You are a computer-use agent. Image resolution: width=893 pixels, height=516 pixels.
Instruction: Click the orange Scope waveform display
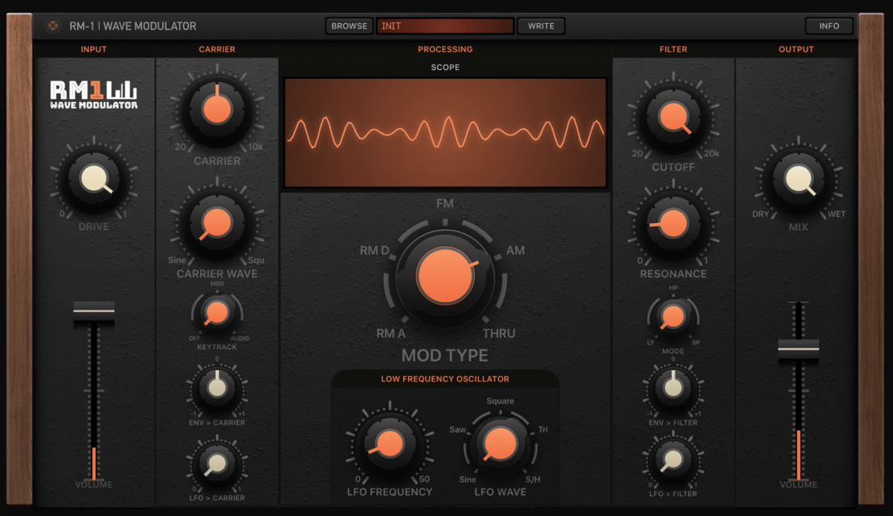pos(445,132)
